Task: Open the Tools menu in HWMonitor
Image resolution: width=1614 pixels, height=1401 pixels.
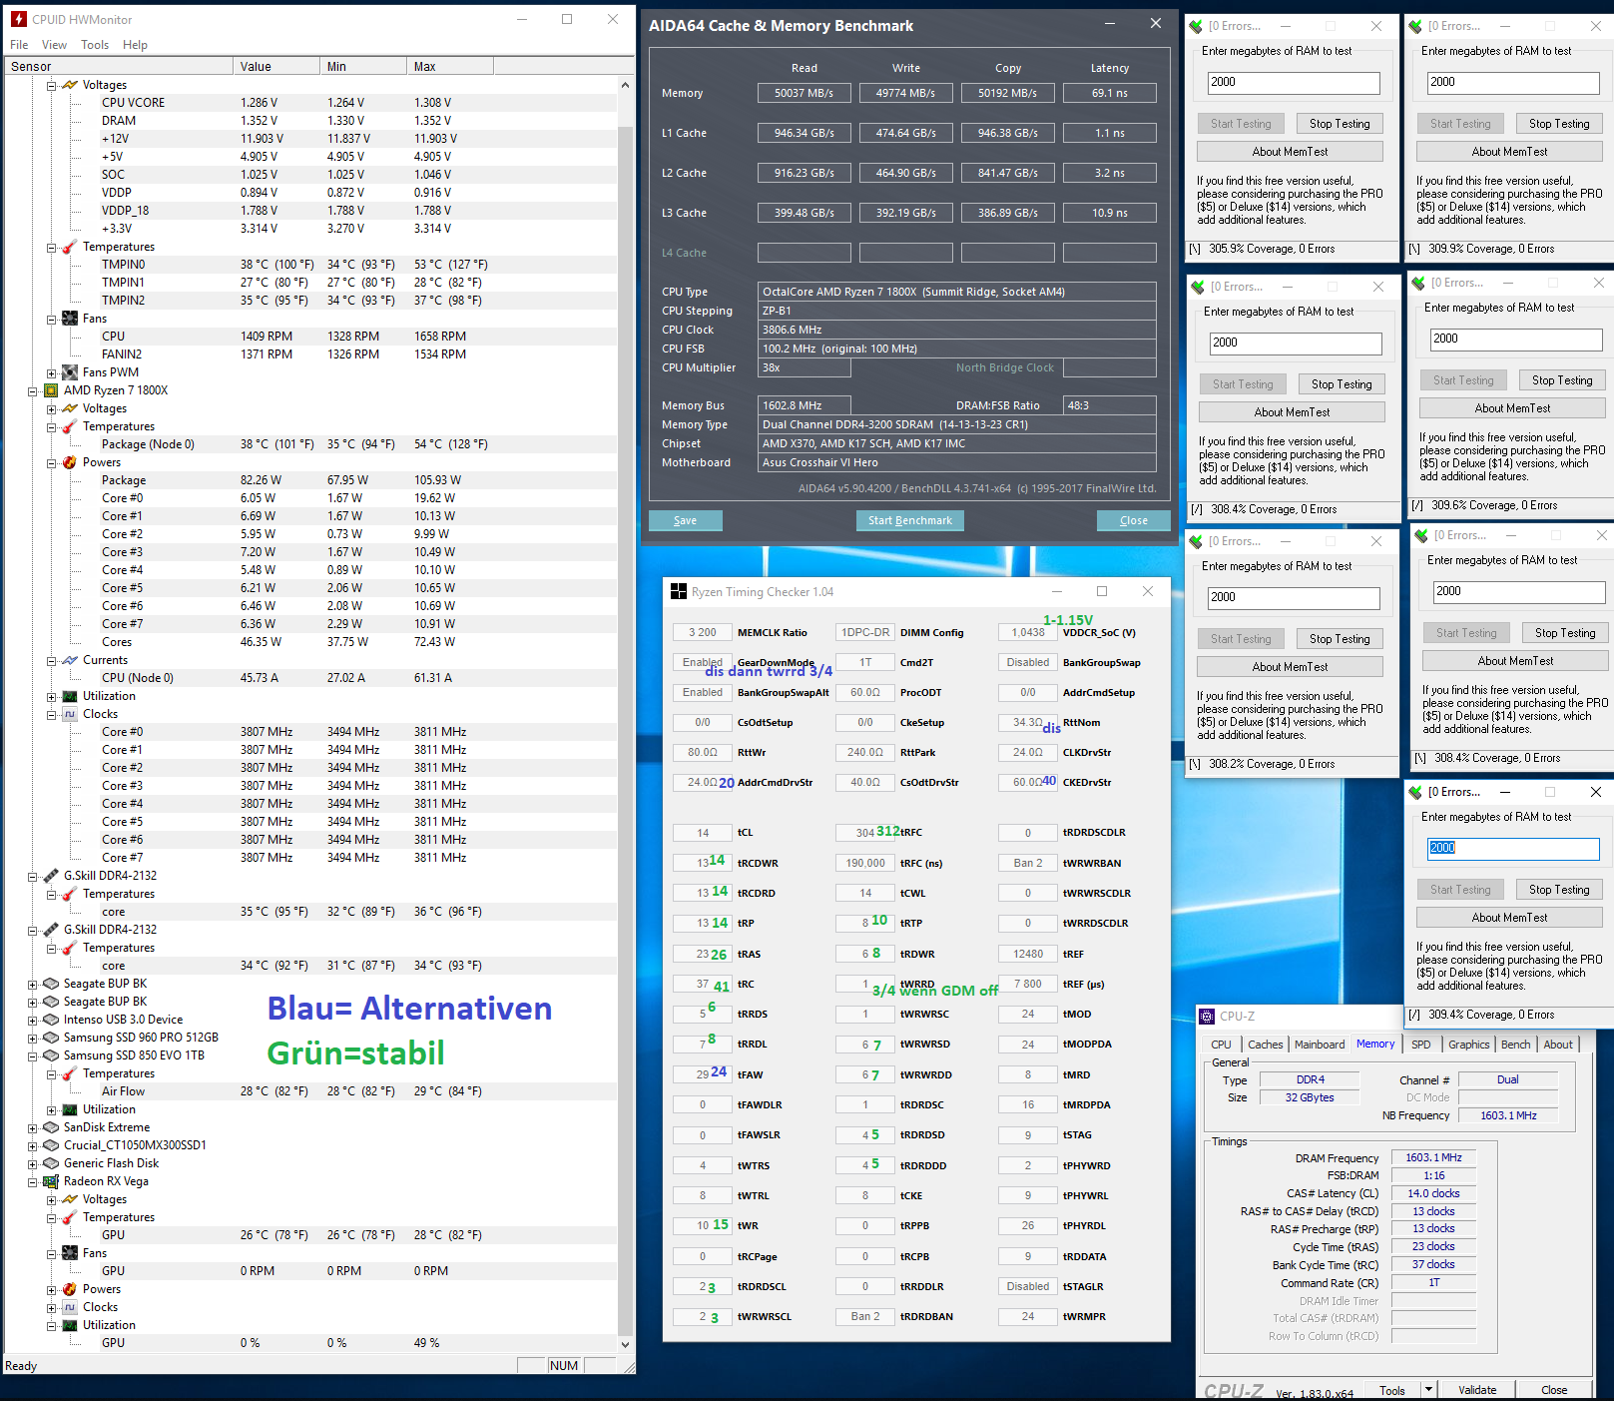Action: click(x=95, y=45)
